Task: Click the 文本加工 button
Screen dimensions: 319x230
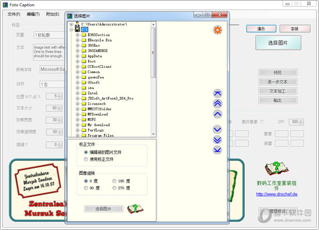Action: click(x=278, y=91)
